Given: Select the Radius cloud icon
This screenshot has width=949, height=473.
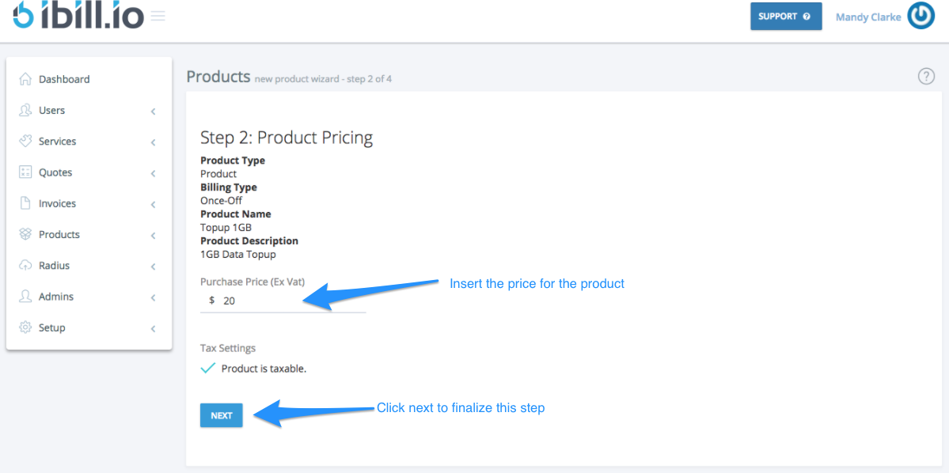Looking at the screenshot, I should coord(23,265).
